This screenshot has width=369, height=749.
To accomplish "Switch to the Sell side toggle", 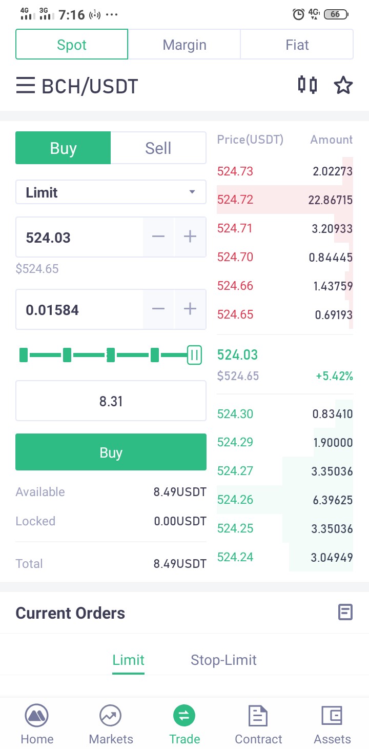I will point(158,148).
